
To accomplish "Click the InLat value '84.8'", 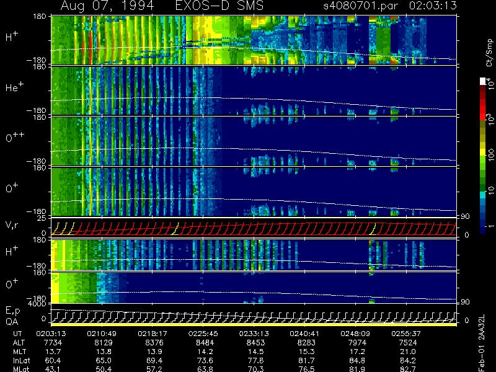I will (x=357, y=360).
